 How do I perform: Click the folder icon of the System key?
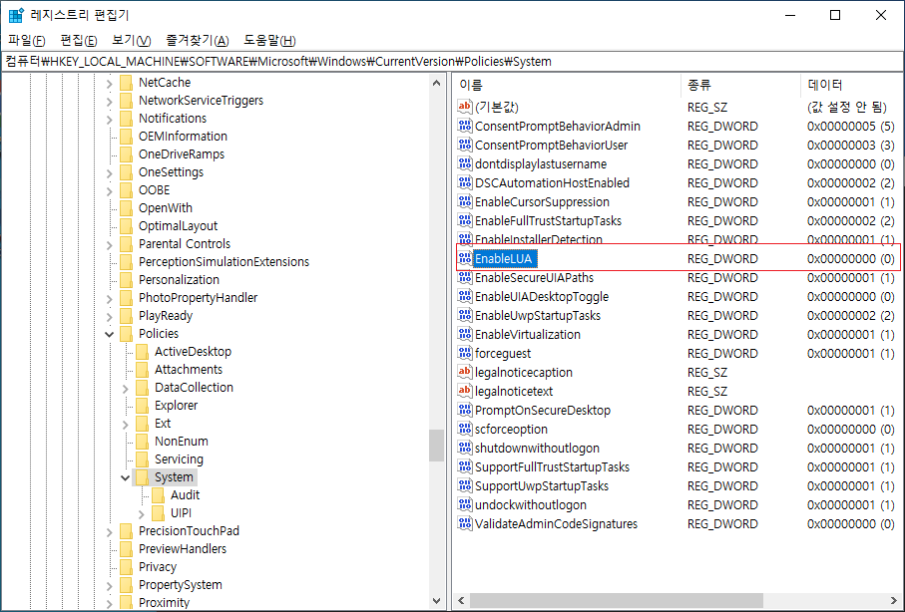142,477
